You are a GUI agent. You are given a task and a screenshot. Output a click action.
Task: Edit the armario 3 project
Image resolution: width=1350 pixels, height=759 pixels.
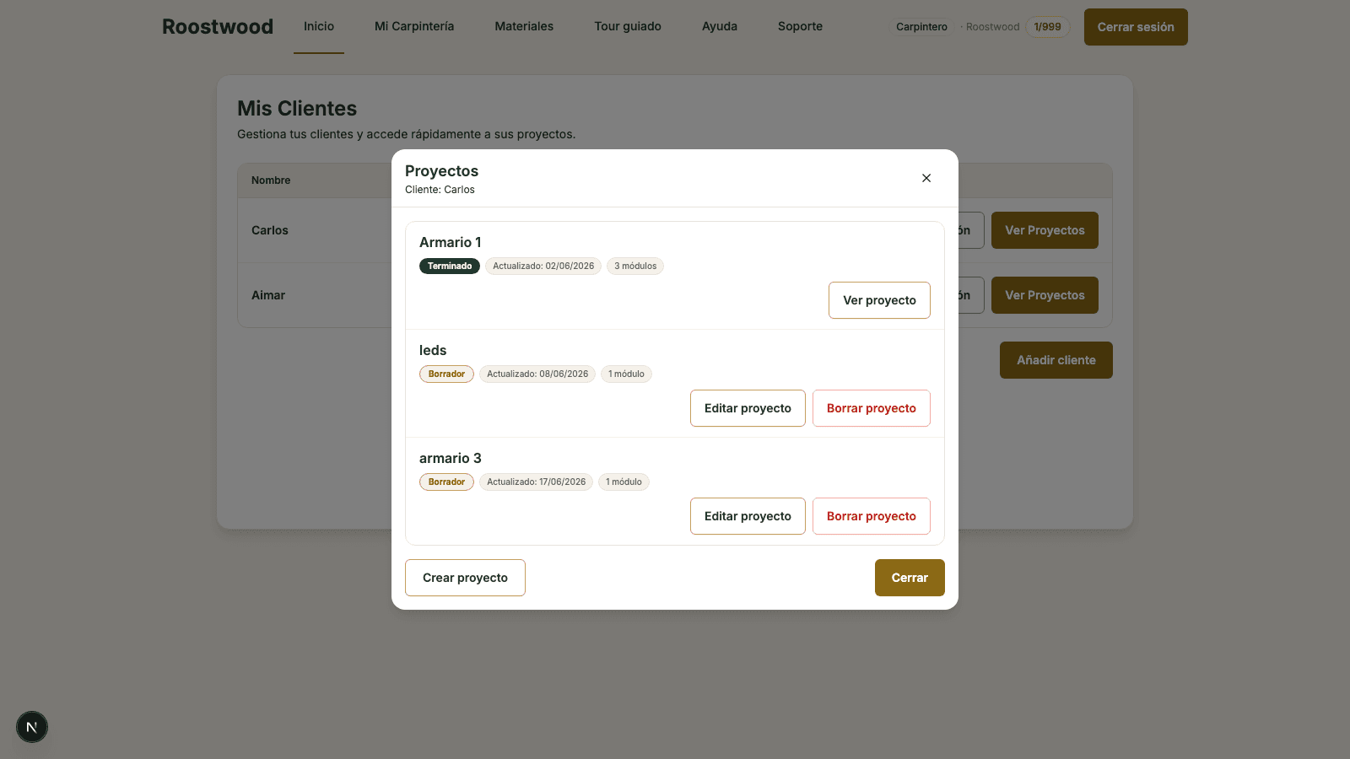(x=748, y=516)
